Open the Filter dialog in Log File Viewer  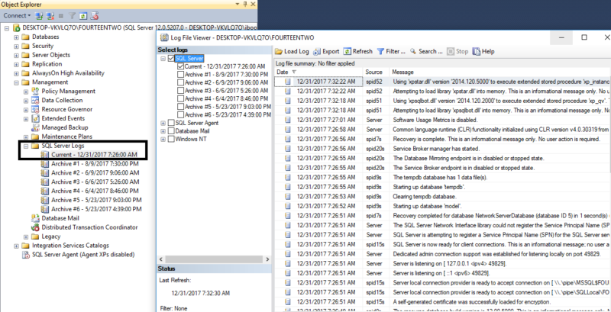(x=391, y=51)
